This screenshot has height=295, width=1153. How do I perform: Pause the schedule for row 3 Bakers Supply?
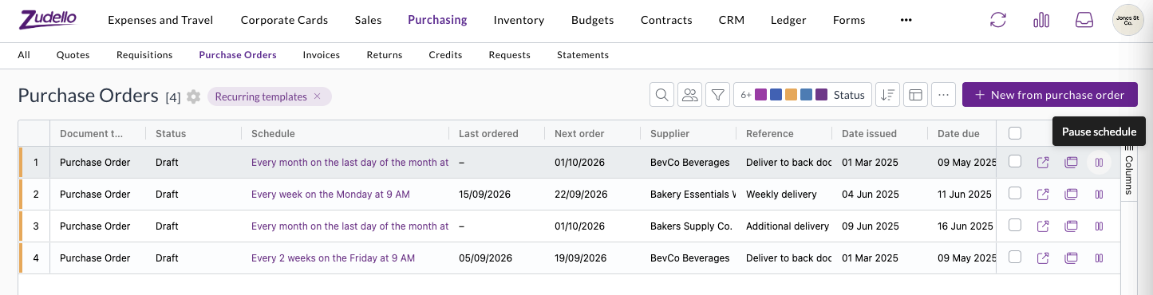(x=1099, y=226)
